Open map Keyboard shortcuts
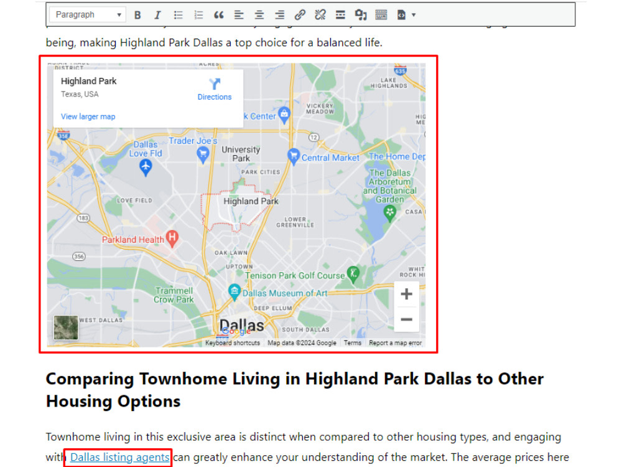 [x=233, y=342]
